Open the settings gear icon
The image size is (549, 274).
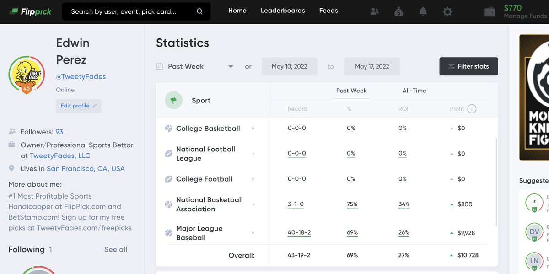click(447, 11)
